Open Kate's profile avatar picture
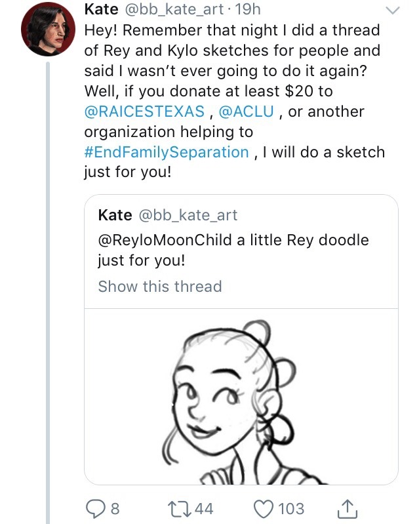Image resolution: width=419 pixels, height=524 pixels. (x=47, y=33)
